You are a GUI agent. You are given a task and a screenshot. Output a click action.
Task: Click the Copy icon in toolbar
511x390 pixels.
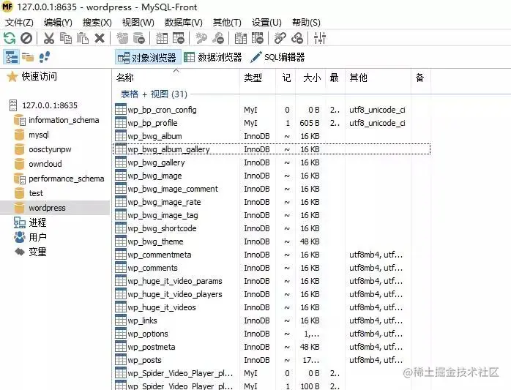(66, 38)
